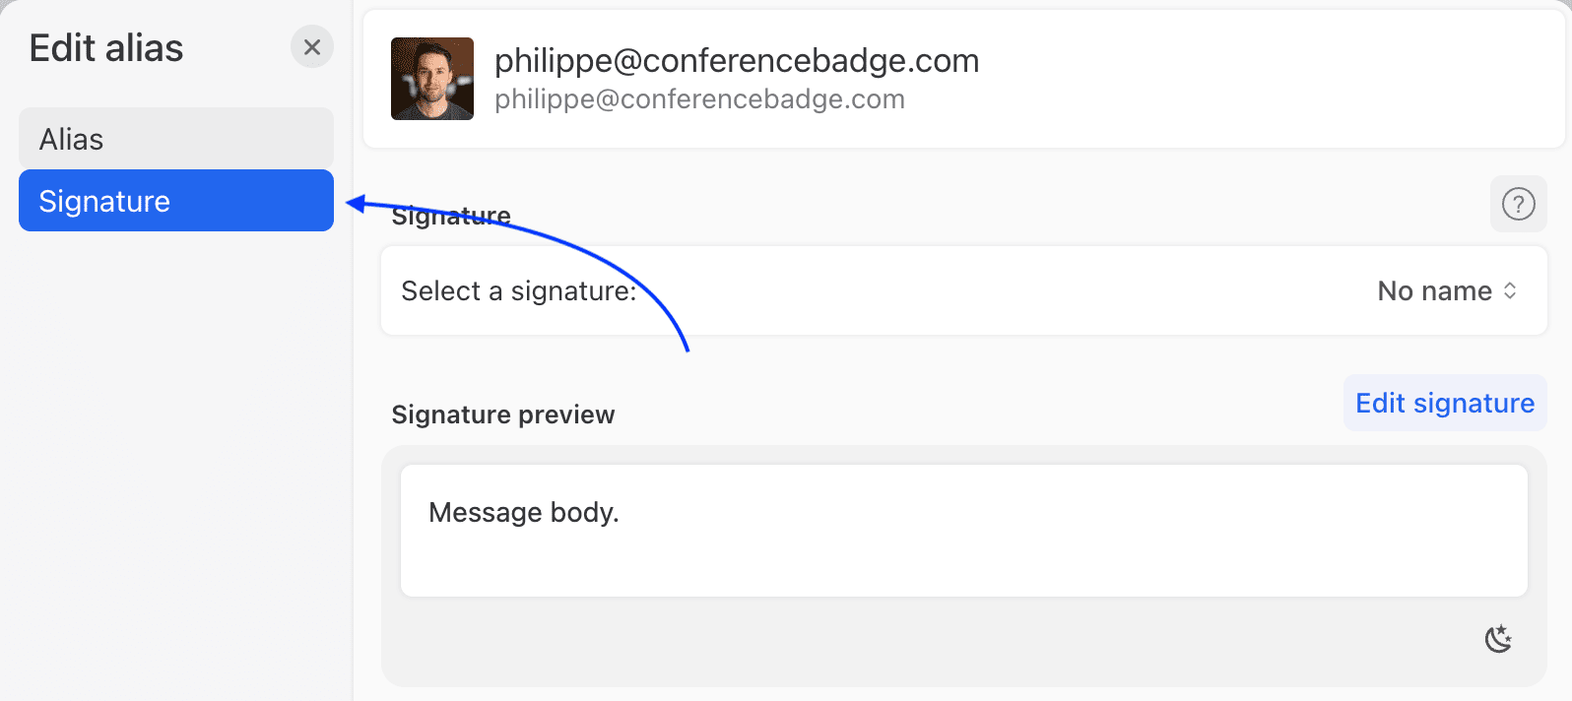Click the up-down chevron beside No name
Image resolution: width=1572 pixels, height=701 pixels.
(1510, 290)
